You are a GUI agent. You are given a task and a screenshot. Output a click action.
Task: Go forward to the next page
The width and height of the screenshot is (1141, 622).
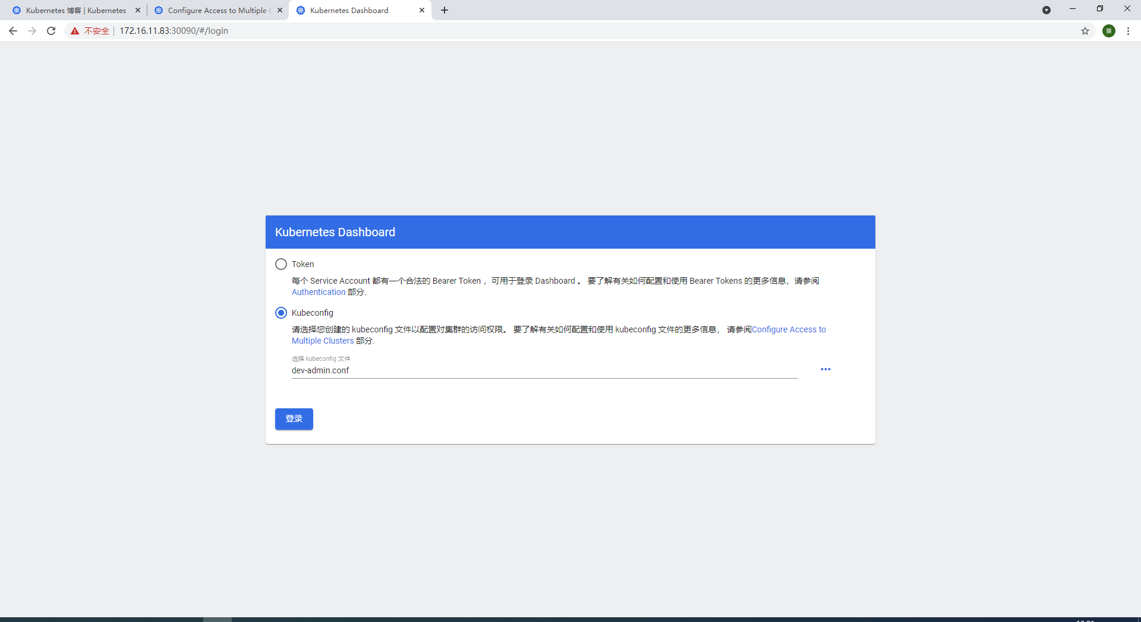click(x=32, y=31)
